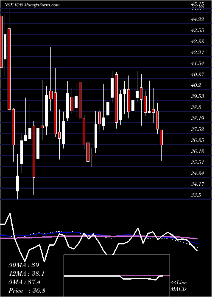Select the 34.84 price axis label

(x=197, y=173)
